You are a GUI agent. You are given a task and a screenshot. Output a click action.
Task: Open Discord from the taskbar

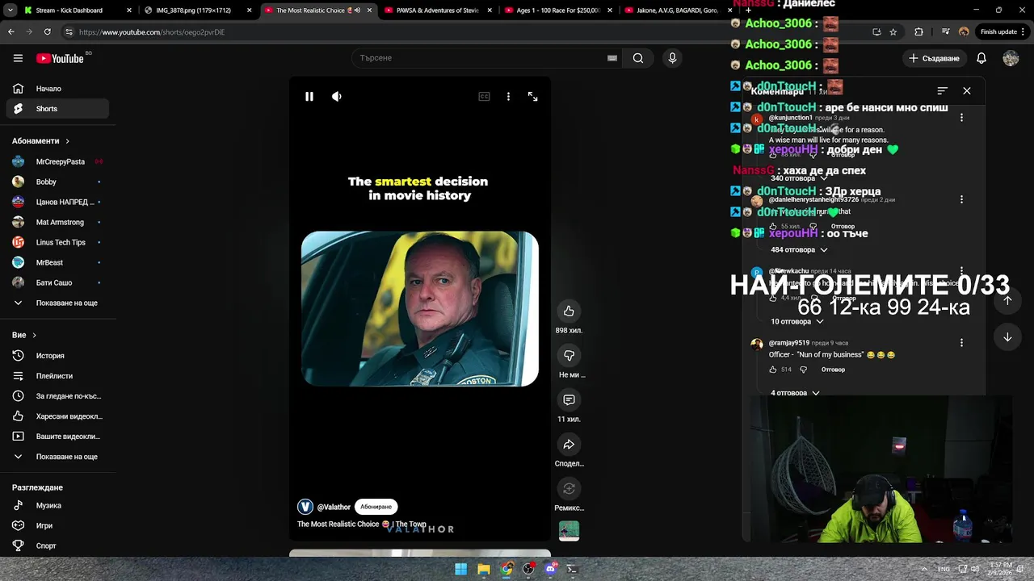[x=551, y=570]
